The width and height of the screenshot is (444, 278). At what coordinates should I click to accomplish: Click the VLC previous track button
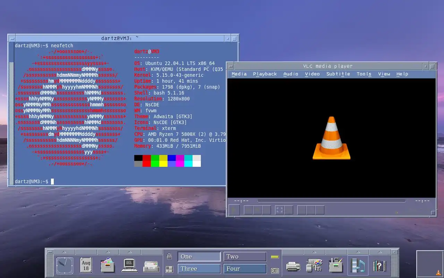[x=248, y=210]
